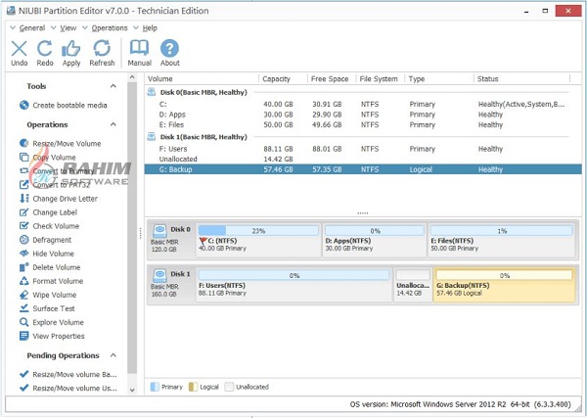Click the Unallocated legend color swatch
This screenshot has height=418, width=587.
[229, 387]
